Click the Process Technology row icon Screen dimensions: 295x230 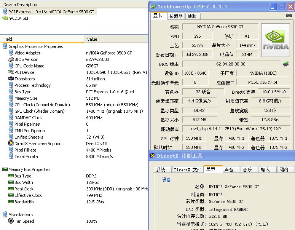click(x=11, y=85)
